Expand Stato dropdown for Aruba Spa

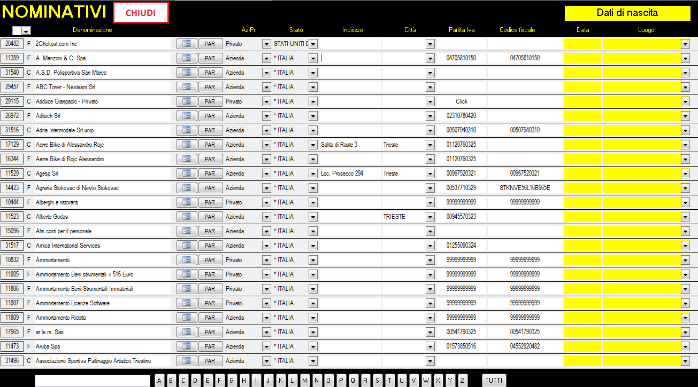tap(313, 346)
